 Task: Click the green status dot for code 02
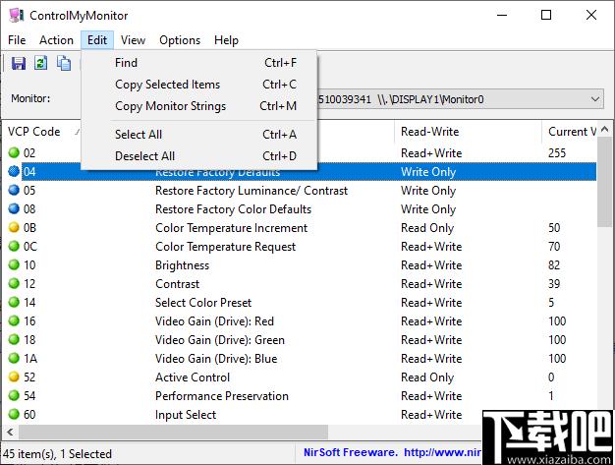[14, 152]
